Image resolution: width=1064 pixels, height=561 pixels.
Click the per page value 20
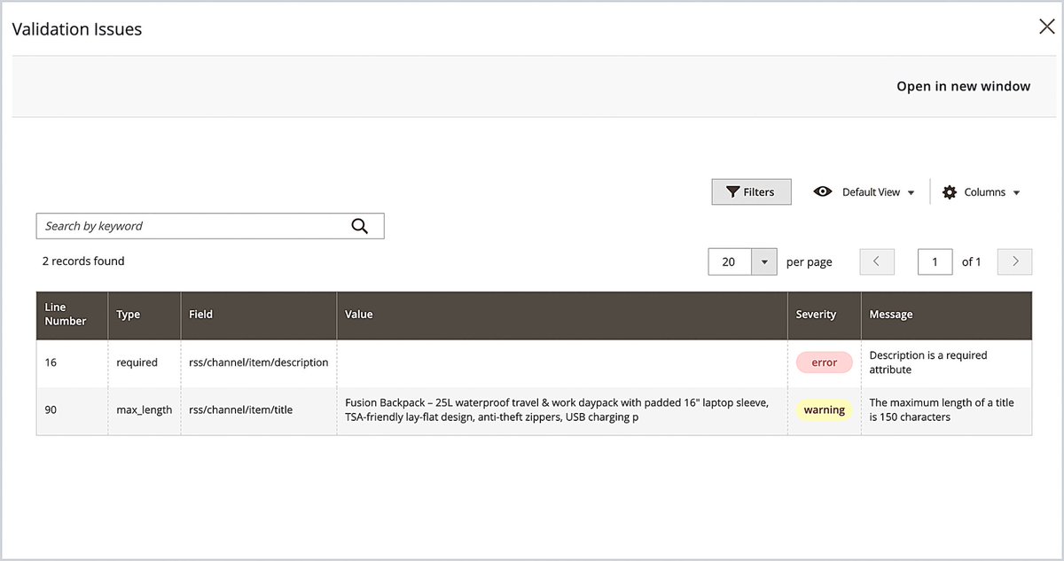click(730, 261)
